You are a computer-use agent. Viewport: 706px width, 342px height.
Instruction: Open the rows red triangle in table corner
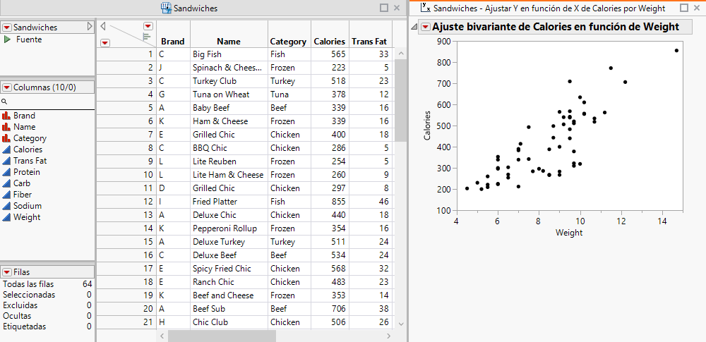pos(105,43)
